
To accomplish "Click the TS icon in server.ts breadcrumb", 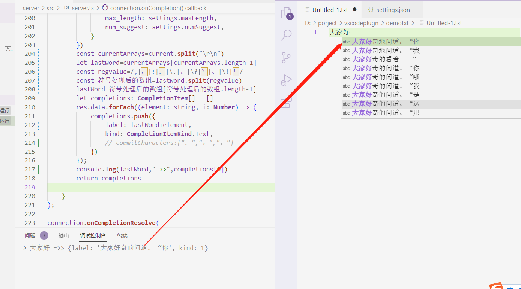I will coord(66,8).
